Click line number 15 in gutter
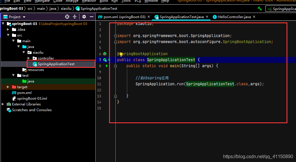Image resolution: width=296 pixels, height=162 pixels. (x=99, y=108)
